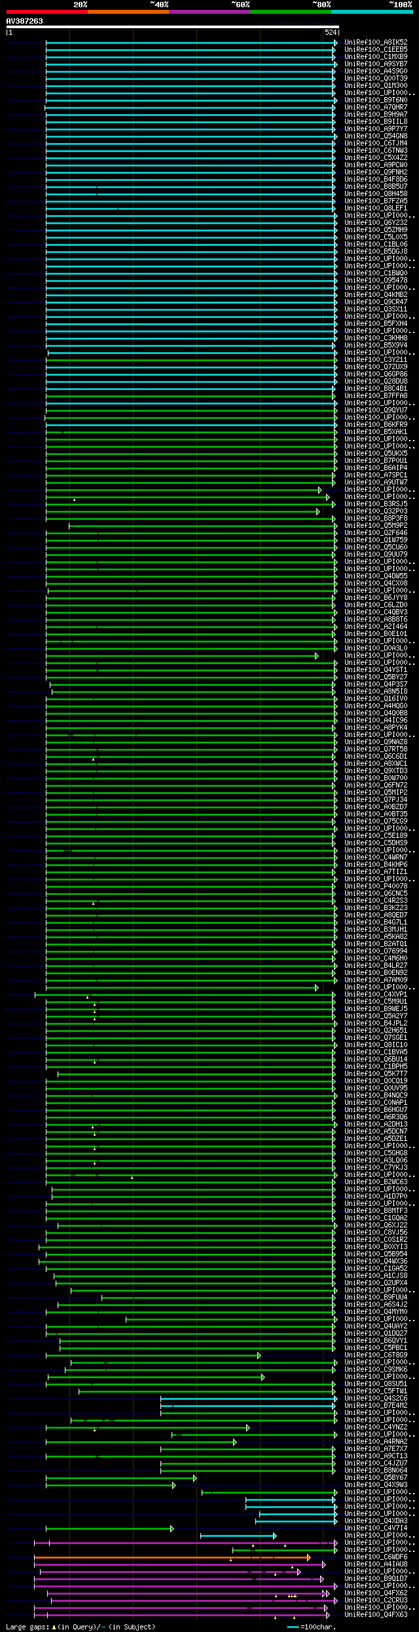Open hit UniRef100_Q00T39
419x1632 pixels.
point(376,78)
